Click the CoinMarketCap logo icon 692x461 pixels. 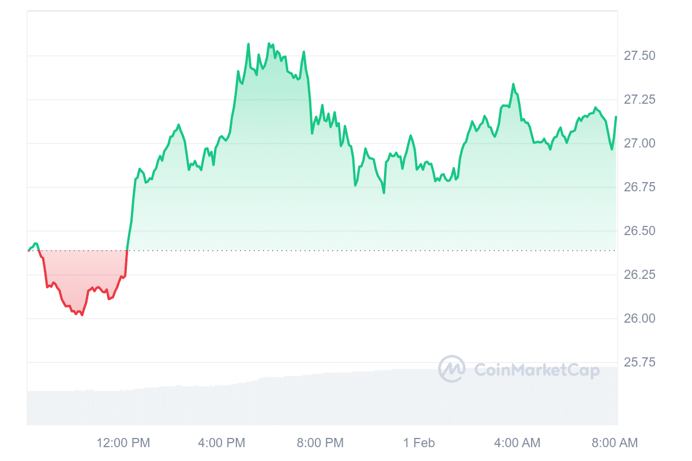pyautogui.click(x=452, y=369)
